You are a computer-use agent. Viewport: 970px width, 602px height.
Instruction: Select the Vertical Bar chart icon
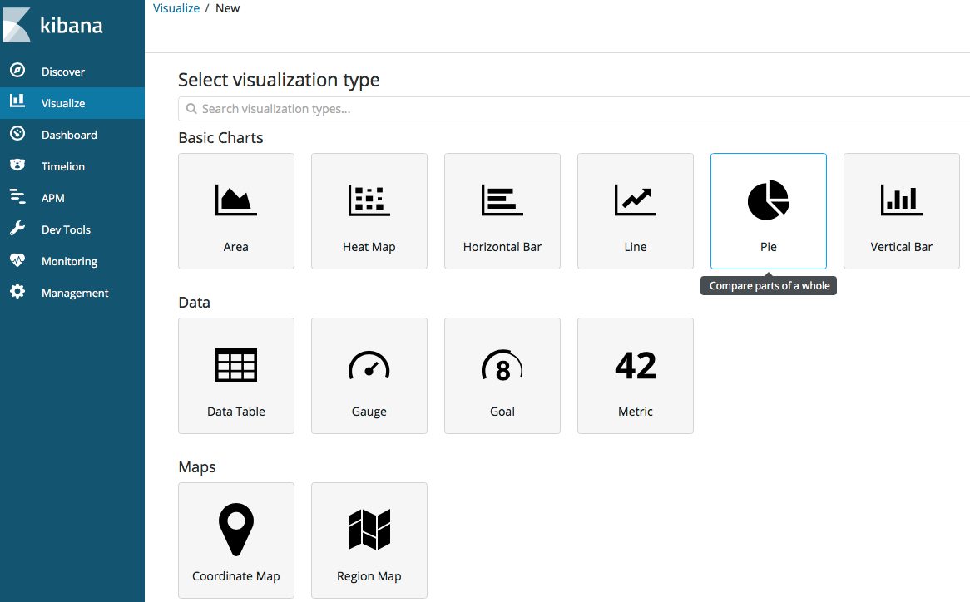[x=901, y=200]
